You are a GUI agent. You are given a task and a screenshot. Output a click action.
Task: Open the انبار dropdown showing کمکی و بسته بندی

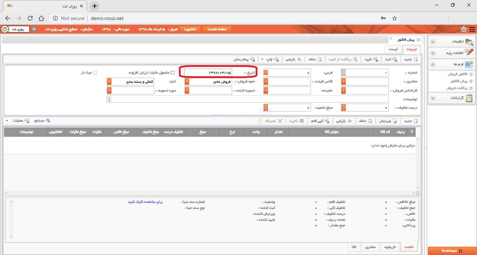tap(109, 82)
